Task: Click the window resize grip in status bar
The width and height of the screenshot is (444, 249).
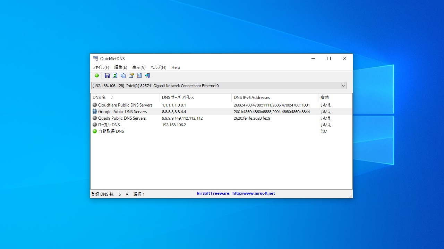Action: [x=350, y=196]
